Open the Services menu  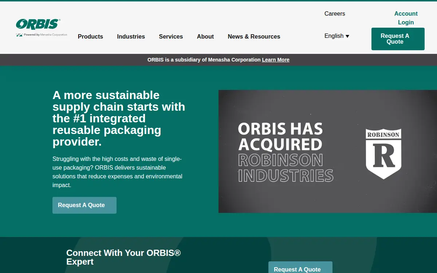coord(171,36)
